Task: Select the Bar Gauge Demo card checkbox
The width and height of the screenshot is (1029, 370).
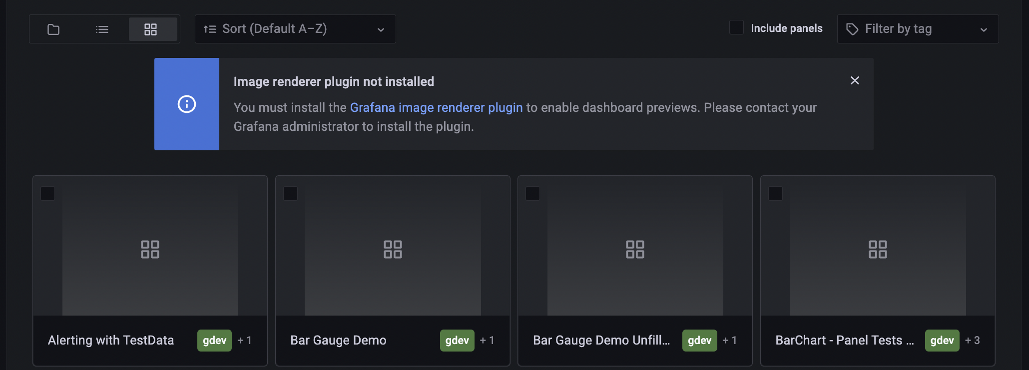Action: (290, 194)
